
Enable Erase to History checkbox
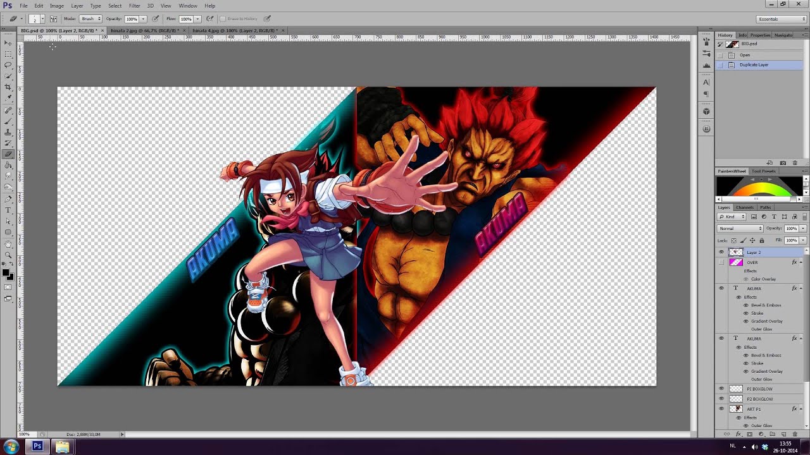(x=223, y=19)
